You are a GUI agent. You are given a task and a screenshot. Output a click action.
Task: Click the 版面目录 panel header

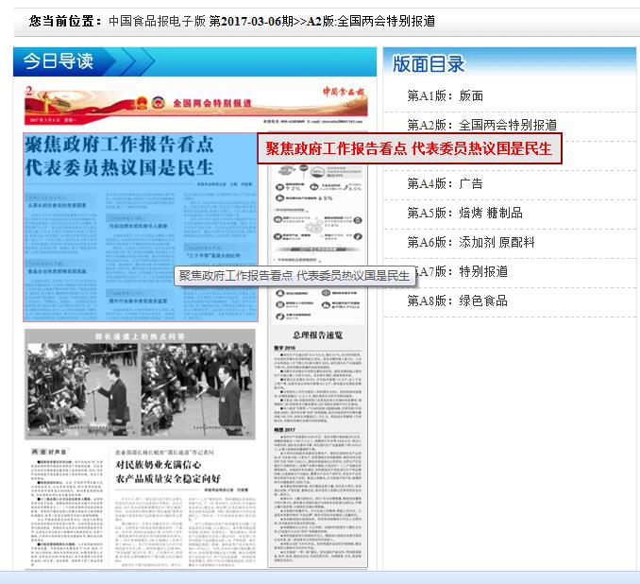[429, 64]
